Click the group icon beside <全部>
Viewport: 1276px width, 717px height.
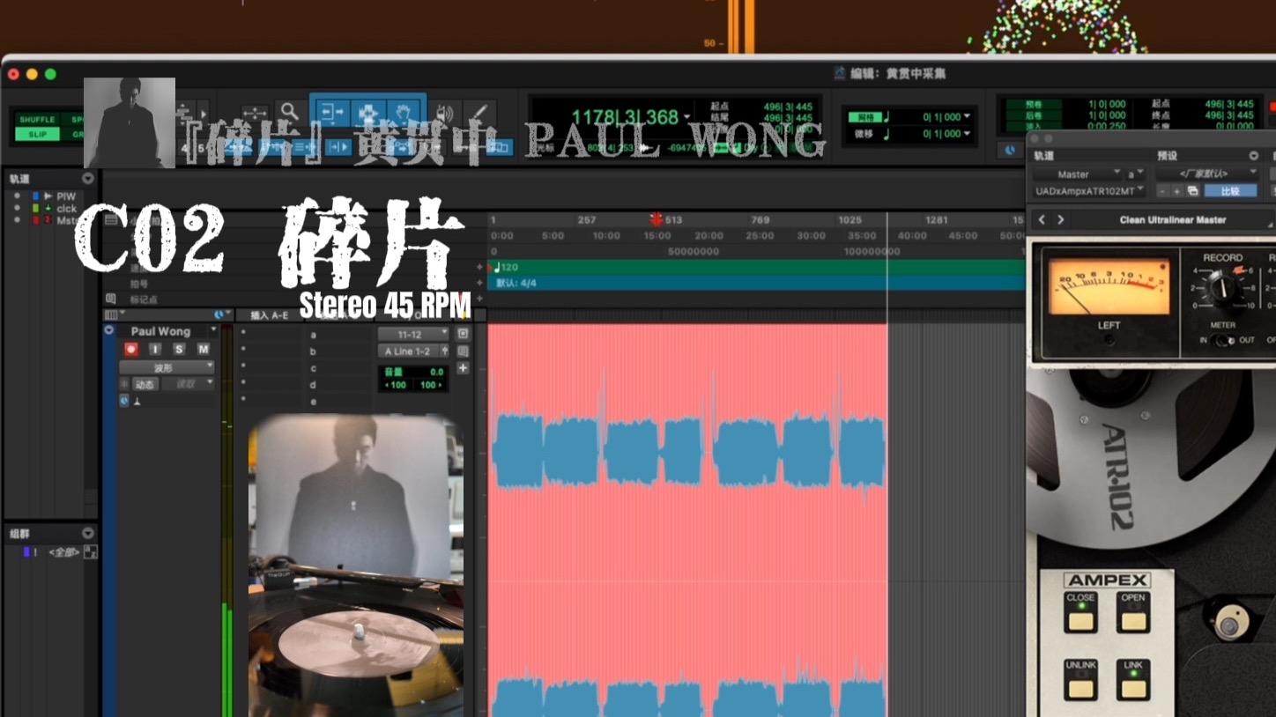(90, 552)
